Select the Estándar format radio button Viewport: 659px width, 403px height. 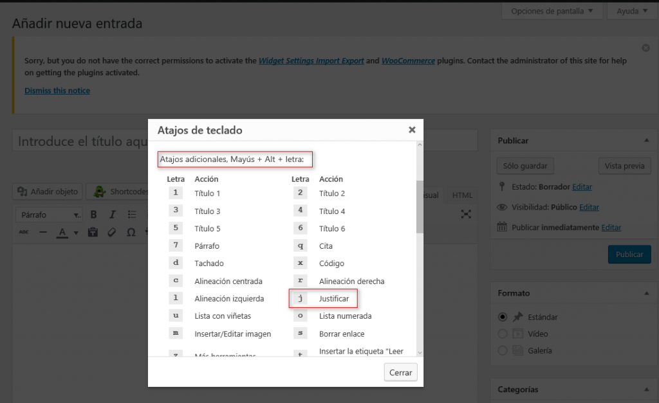coord(503,317)
